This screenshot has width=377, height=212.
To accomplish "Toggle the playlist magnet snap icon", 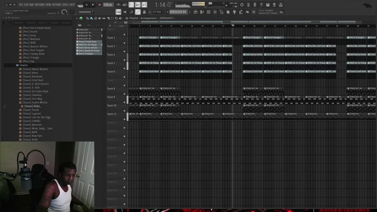I will (81, 18).
